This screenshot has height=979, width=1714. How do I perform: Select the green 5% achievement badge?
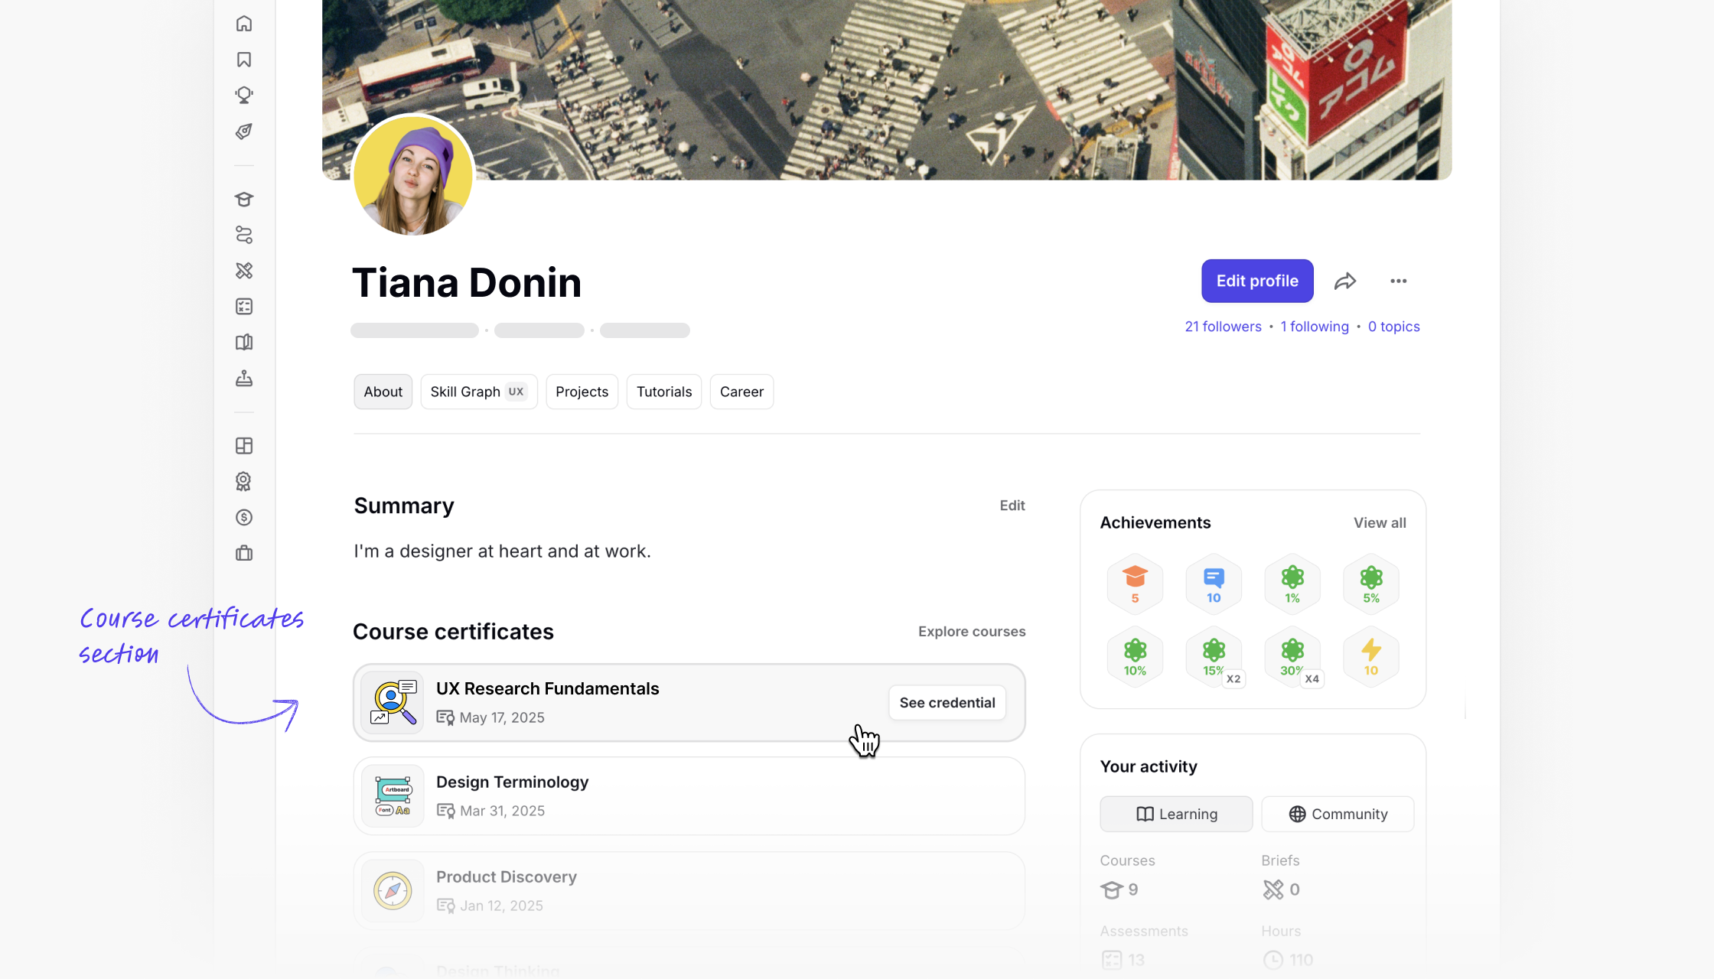[1371, 584]
